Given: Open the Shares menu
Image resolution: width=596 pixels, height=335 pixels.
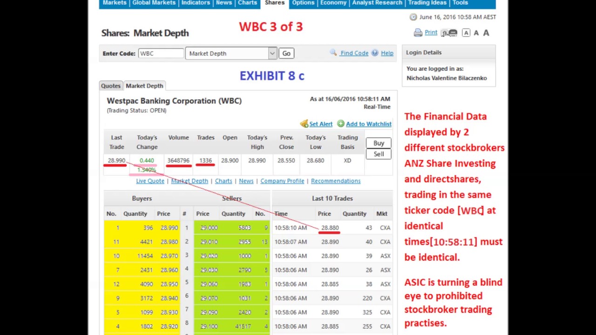Looking at the screenshot, I should [x=275, y=3].
